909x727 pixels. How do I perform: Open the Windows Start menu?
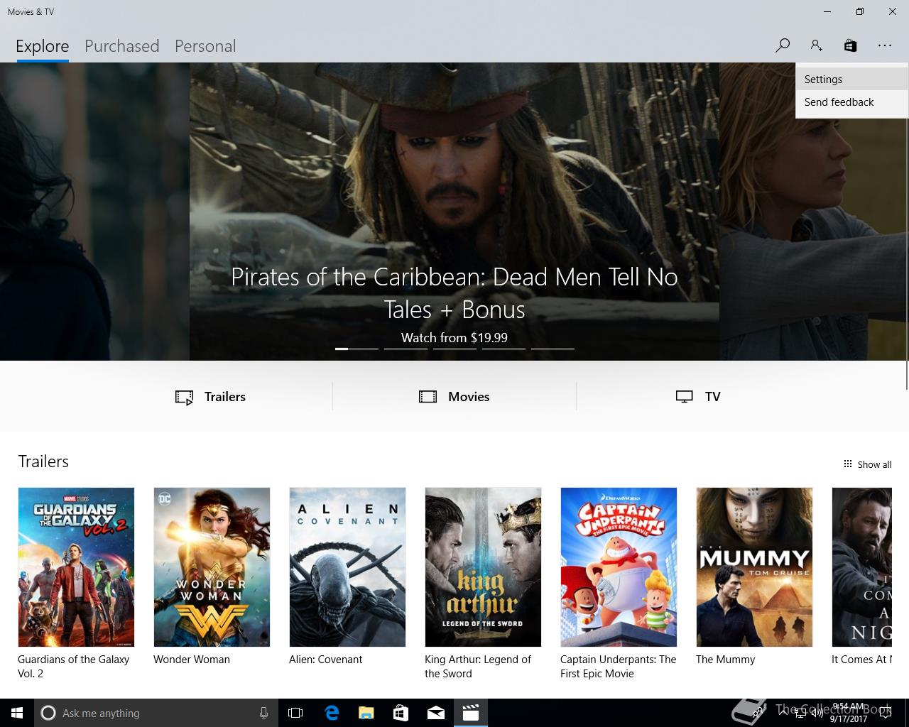[17, 713]
